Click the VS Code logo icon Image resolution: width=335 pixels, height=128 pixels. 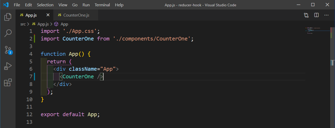6,5
